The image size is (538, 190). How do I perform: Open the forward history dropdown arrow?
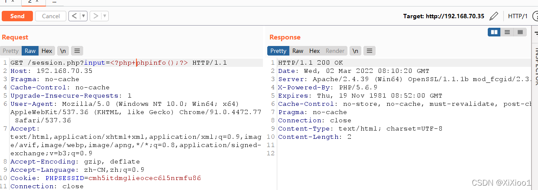click(105, 16)
